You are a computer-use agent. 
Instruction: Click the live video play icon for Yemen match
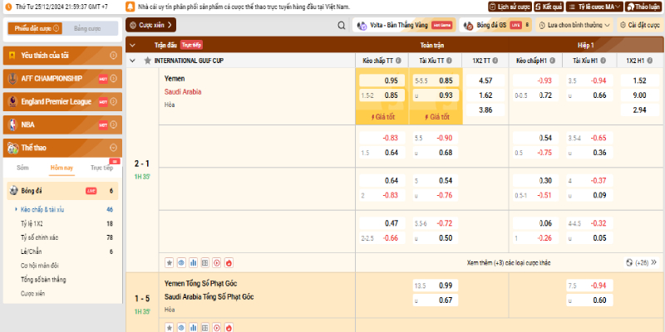(x=217, y=262)
